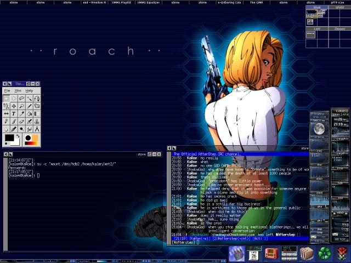Swap foreground and background colors arrow

18,136
